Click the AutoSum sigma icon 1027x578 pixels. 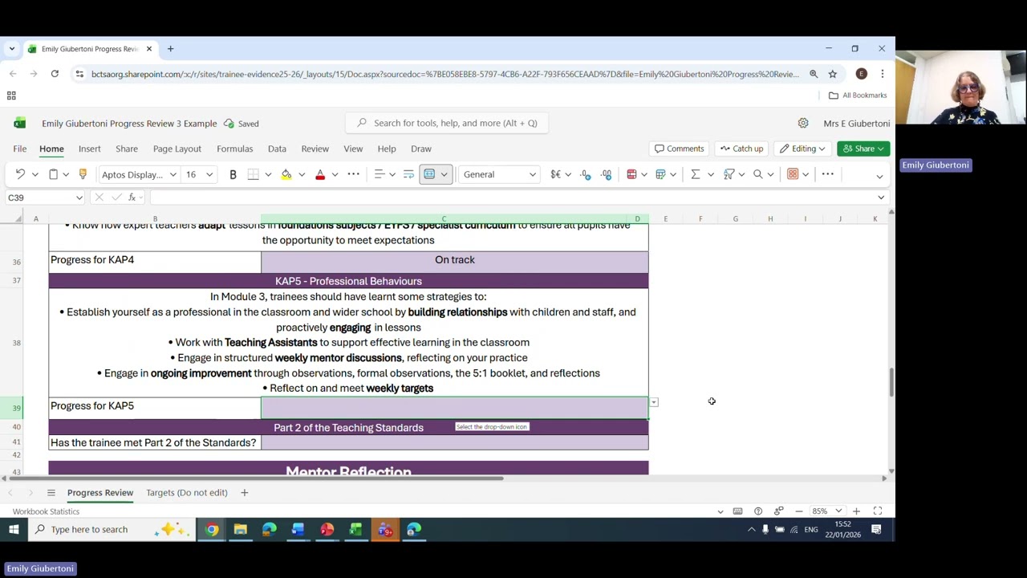pos(696,174)
